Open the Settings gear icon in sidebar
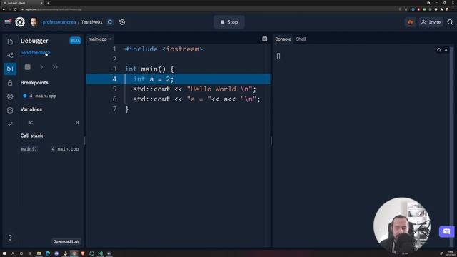457x257 pixels. [10, 96]
